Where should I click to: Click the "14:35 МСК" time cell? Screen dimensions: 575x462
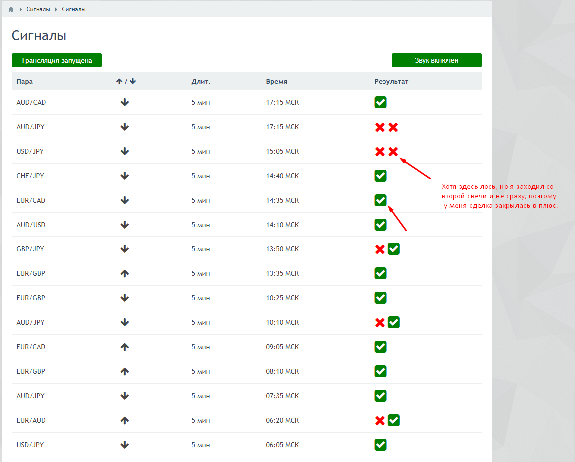click(x=282, y=201)
